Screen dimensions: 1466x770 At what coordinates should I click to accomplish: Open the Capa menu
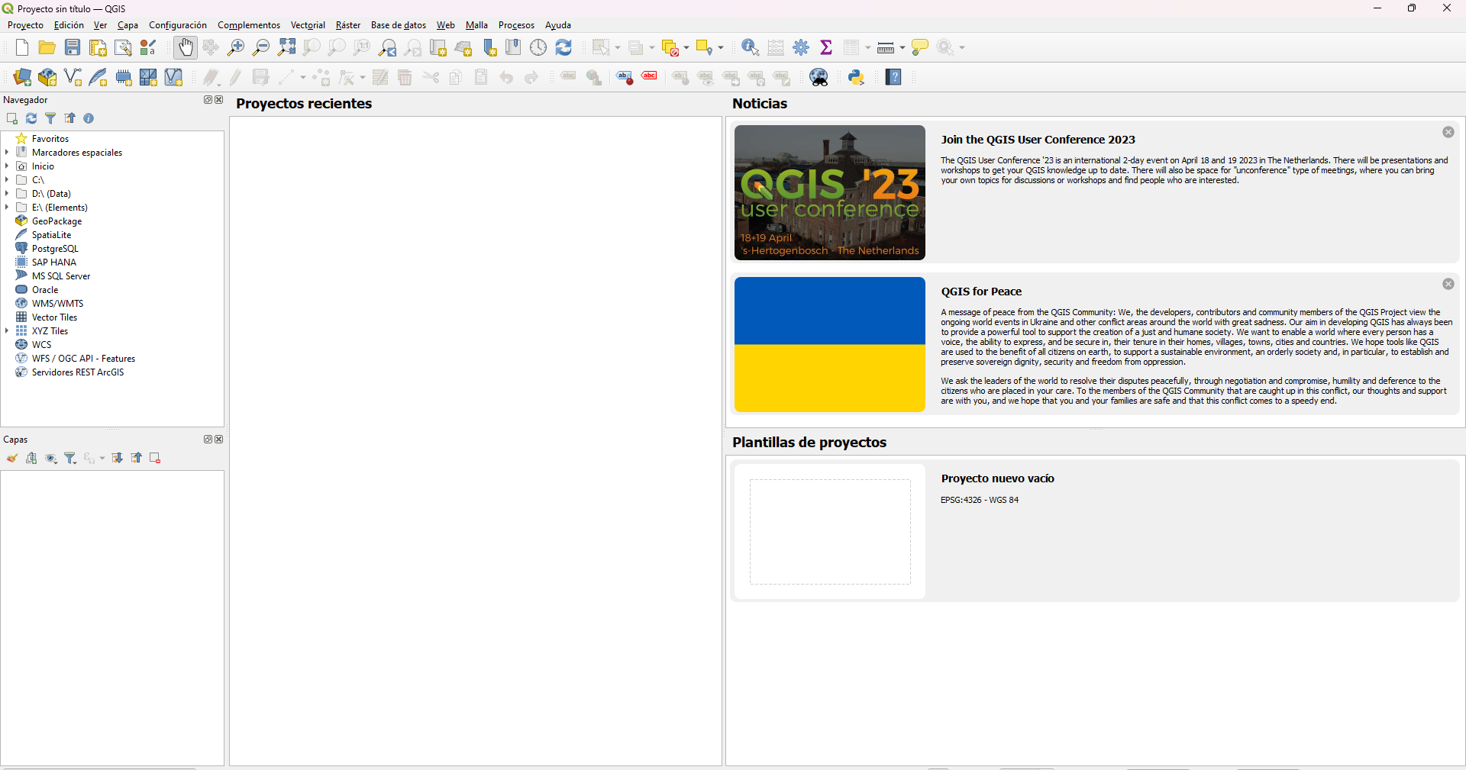128,25
